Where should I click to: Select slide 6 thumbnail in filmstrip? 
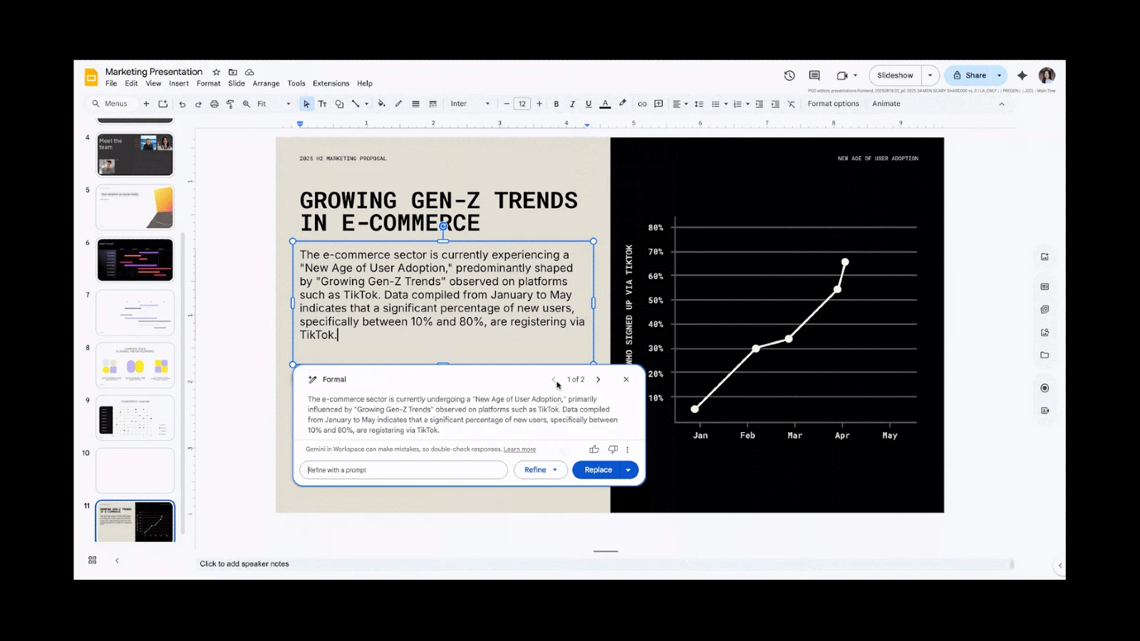[135, 260]
